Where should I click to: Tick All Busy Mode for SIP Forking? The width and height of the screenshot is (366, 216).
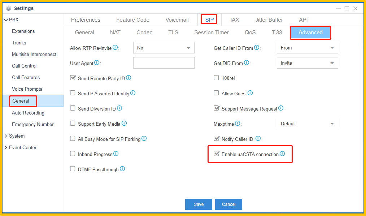[73, 138]
